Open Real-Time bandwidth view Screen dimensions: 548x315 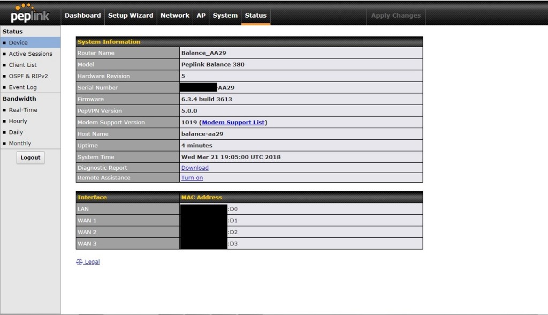(23, 109)
